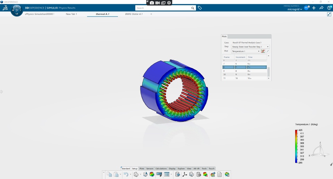Open the Display action bar tab

coord(172,169)
